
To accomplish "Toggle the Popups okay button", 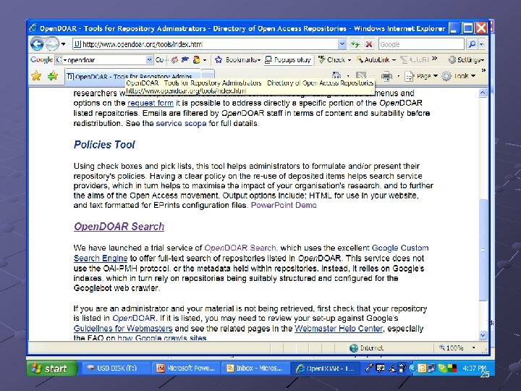I will [x=288, y=60].
